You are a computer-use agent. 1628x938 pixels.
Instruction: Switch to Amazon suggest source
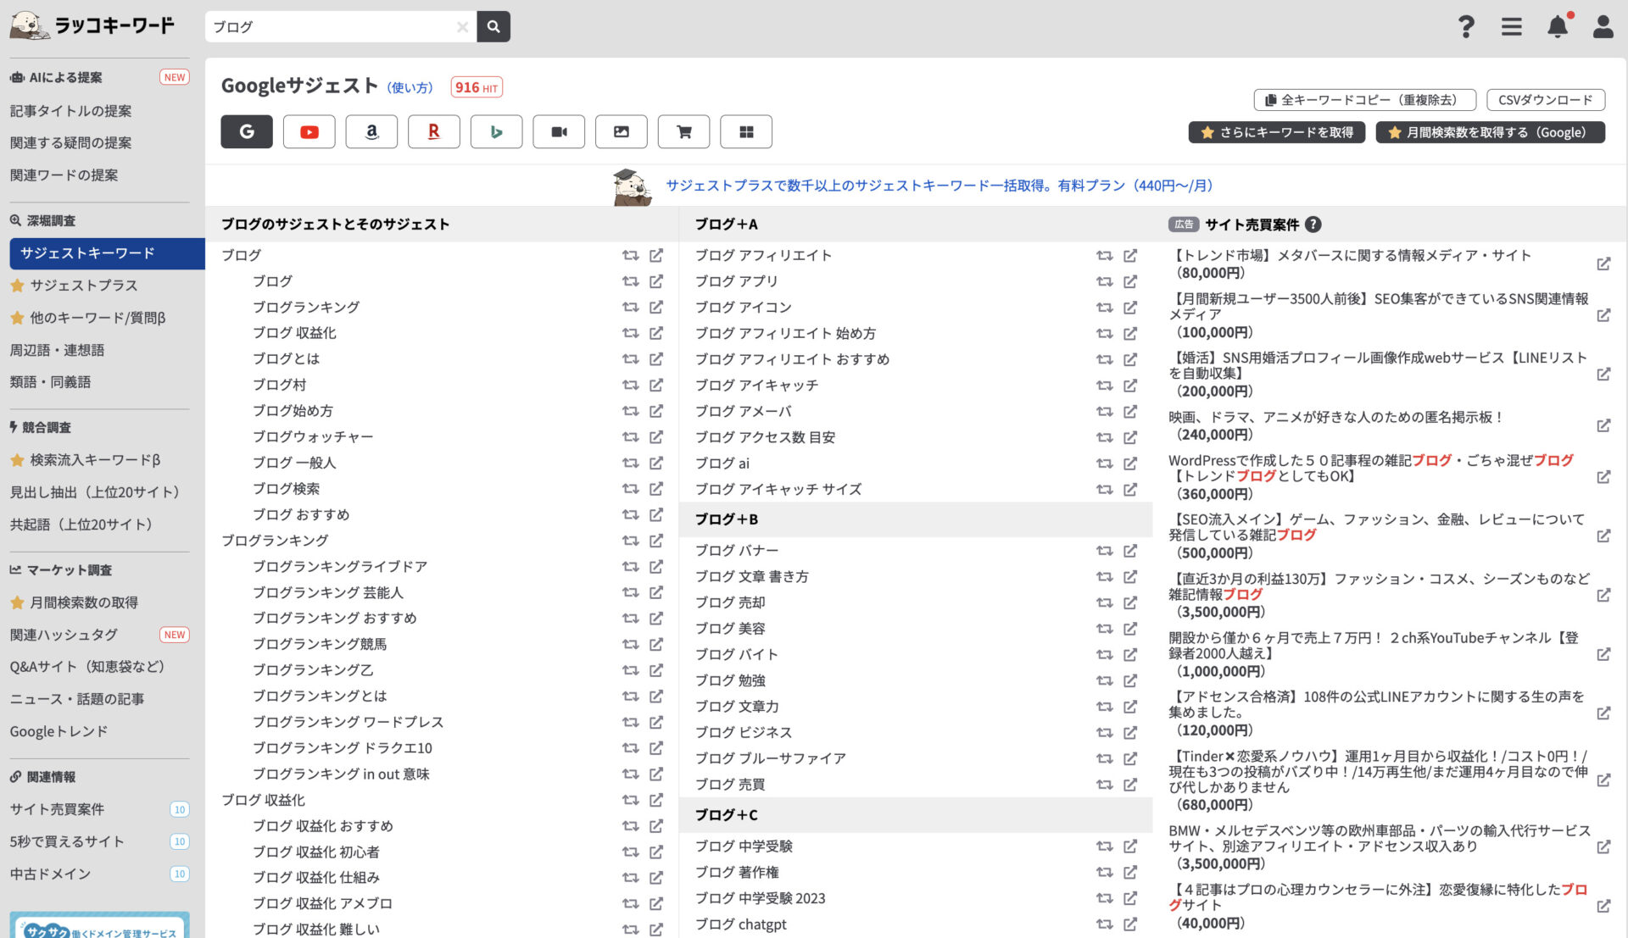[371, 131]
